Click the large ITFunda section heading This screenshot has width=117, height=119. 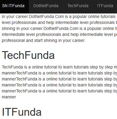[x=22, y=112]
